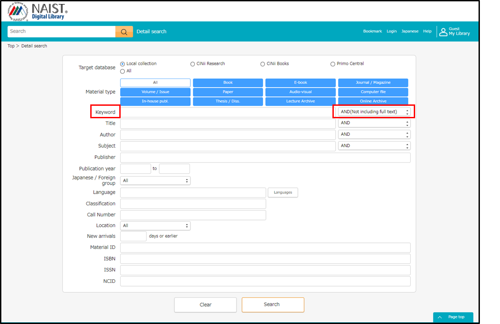Select the In-house publ. material type
The height and width of the screenshot is (324, 500).
pyautogui.click(x=155, y=101)
